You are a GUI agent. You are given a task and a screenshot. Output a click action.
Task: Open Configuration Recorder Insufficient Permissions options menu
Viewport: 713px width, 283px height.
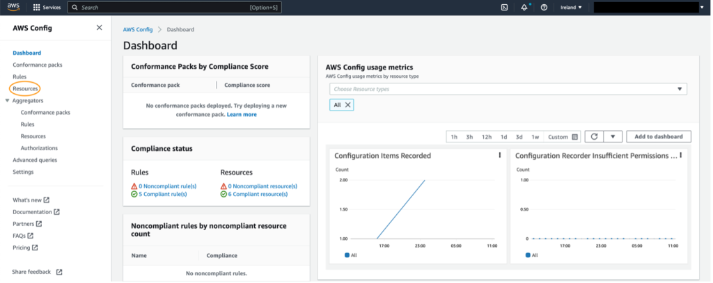[681, 155]
